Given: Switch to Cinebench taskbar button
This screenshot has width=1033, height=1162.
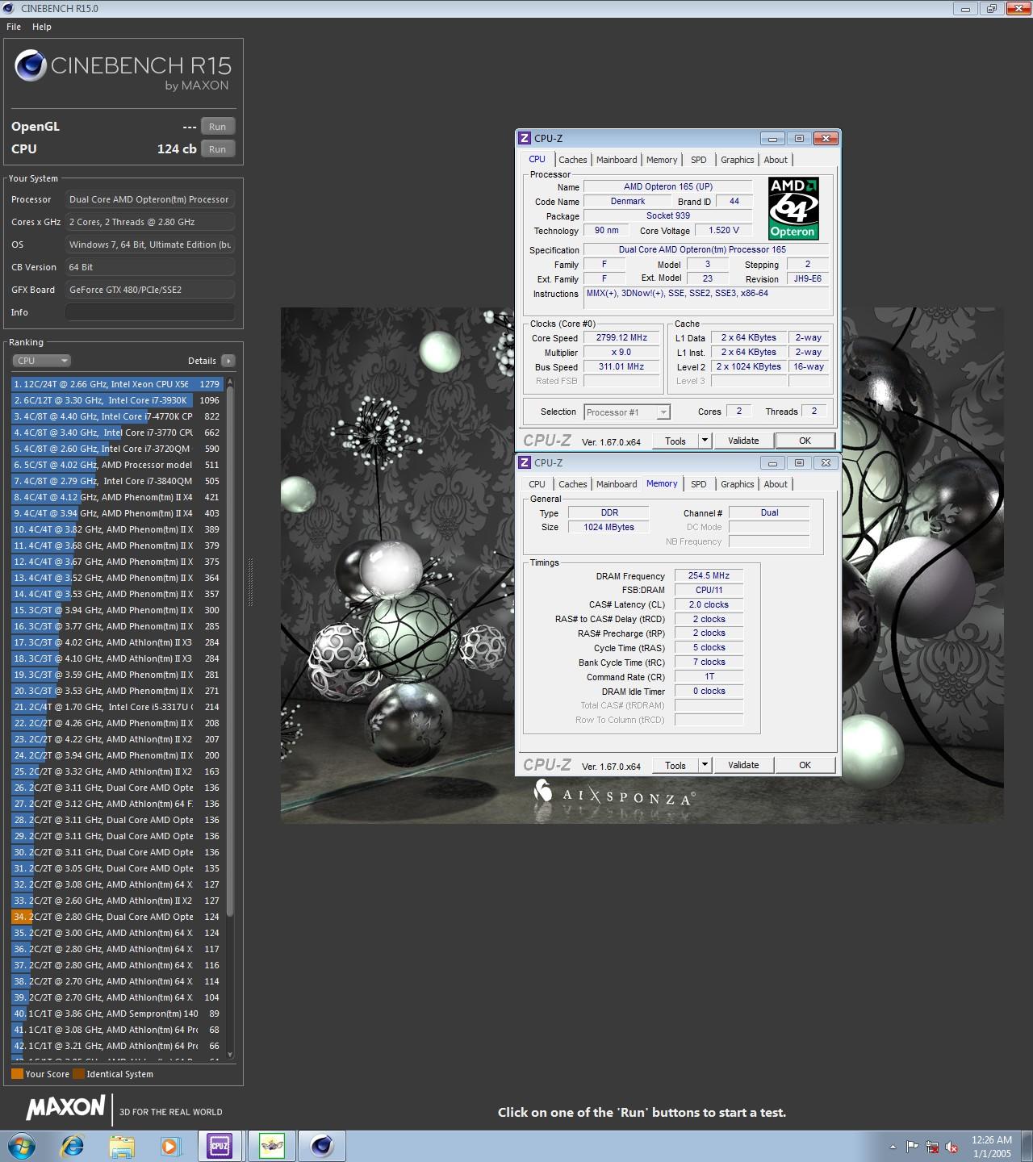Looking at the screenshot, I should [x=322, y=1146].
